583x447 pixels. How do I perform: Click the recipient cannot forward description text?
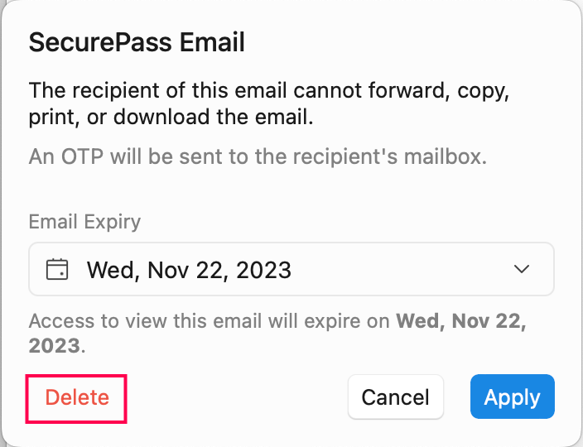(268, 90)
